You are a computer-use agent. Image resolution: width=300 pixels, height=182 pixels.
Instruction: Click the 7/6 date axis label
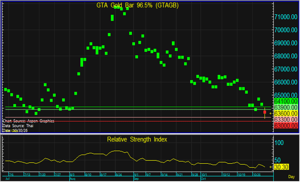point(11,175)
